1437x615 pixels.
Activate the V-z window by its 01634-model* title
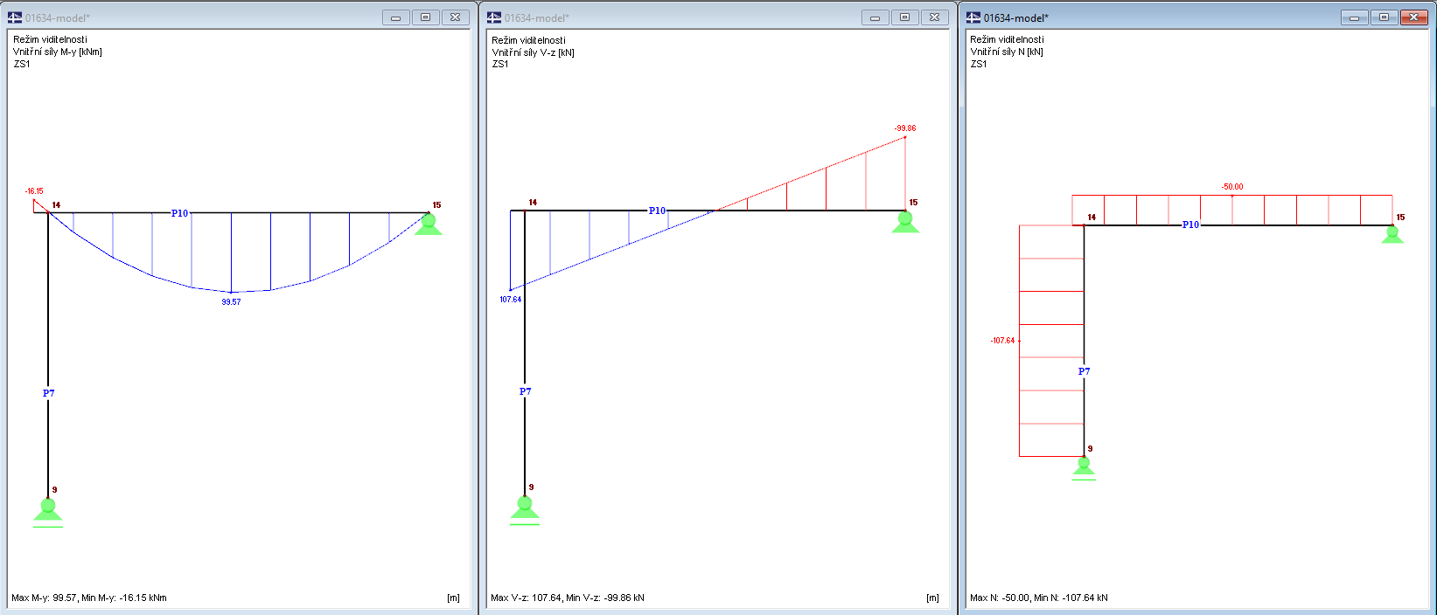point(537,18)
